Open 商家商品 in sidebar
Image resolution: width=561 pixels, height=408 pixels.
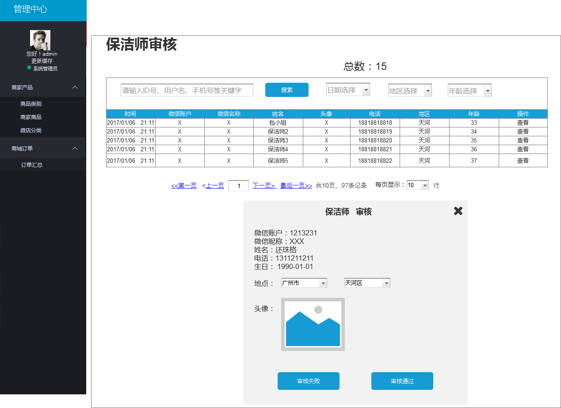tap(31, 117)
